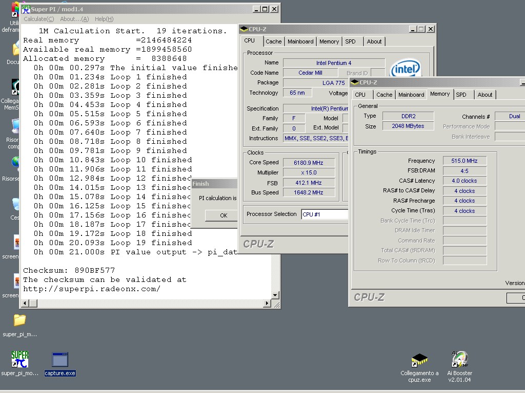This screenshot has width=525, height=393.
Task: Switch to About tab in front CPU-Z window
Action: tap(485, 95)
